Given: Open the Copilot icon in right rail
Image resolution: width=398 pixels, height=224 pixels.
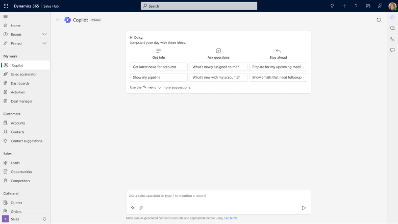Looking at the screenshot, I should point(392,17).
